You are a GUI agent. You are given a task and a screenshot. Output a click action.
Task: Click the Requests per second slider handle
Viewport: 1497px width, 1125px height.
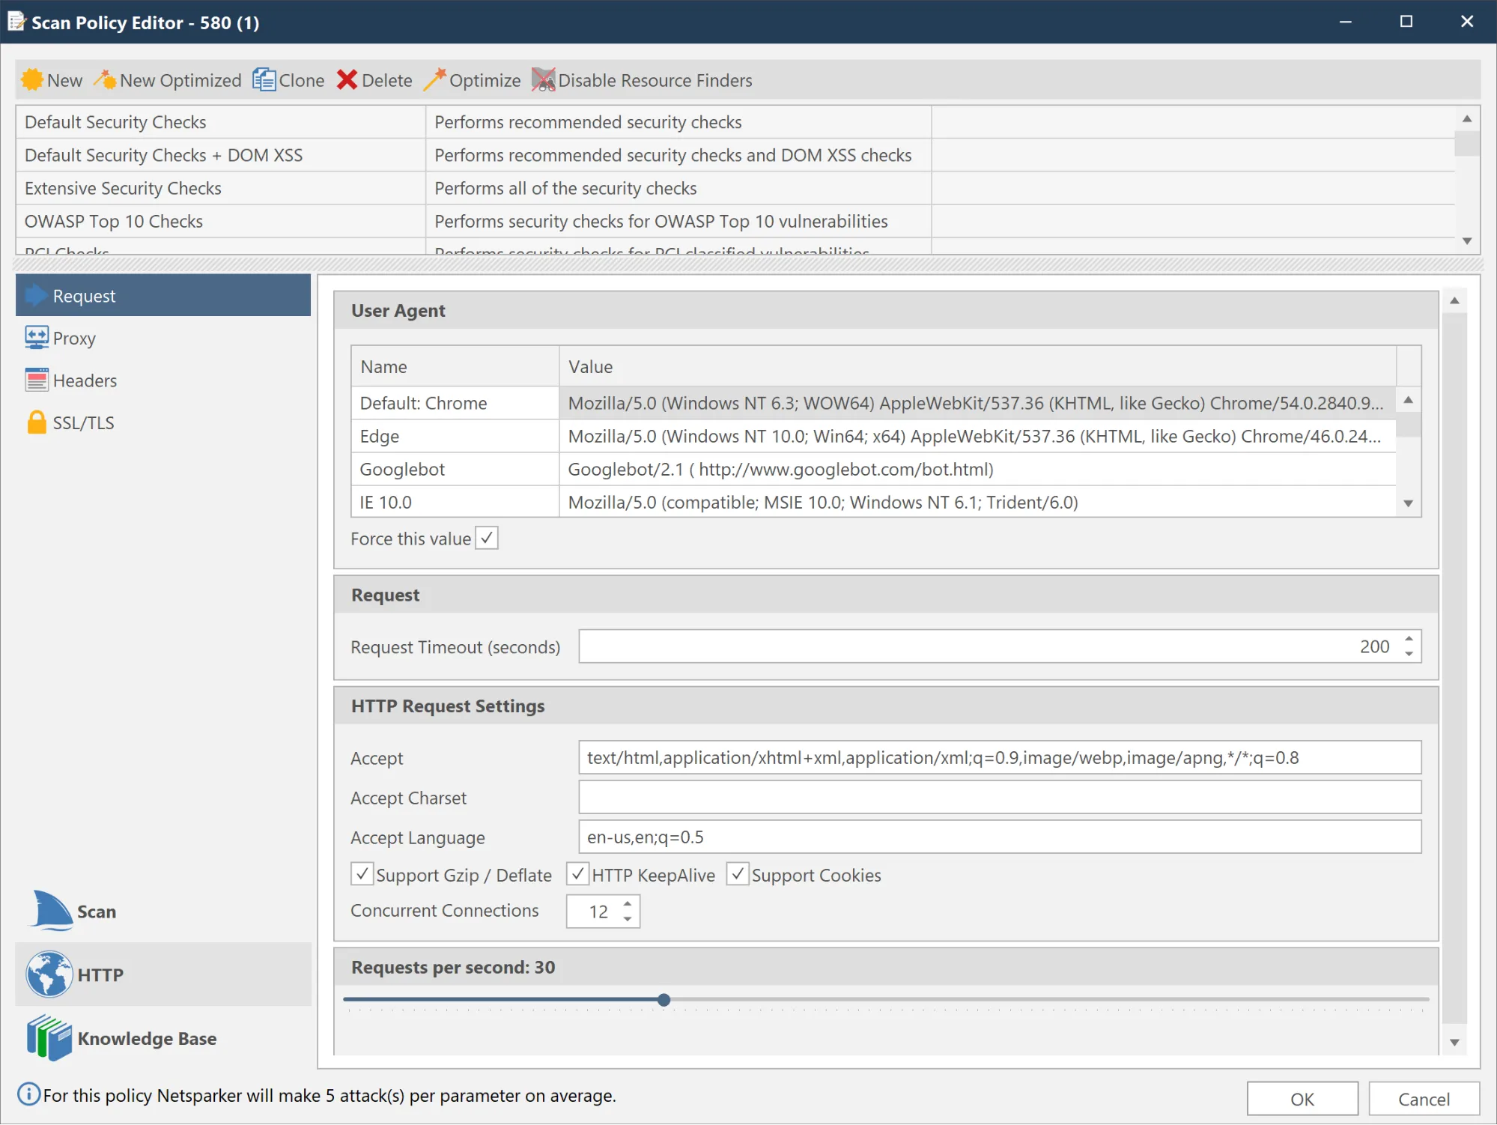coord(664,999)
